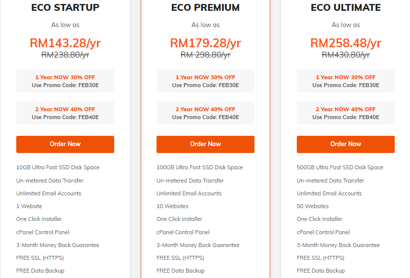Click the ECO PREMIUM plan heading
410x278 pixels.
(205, 7)
